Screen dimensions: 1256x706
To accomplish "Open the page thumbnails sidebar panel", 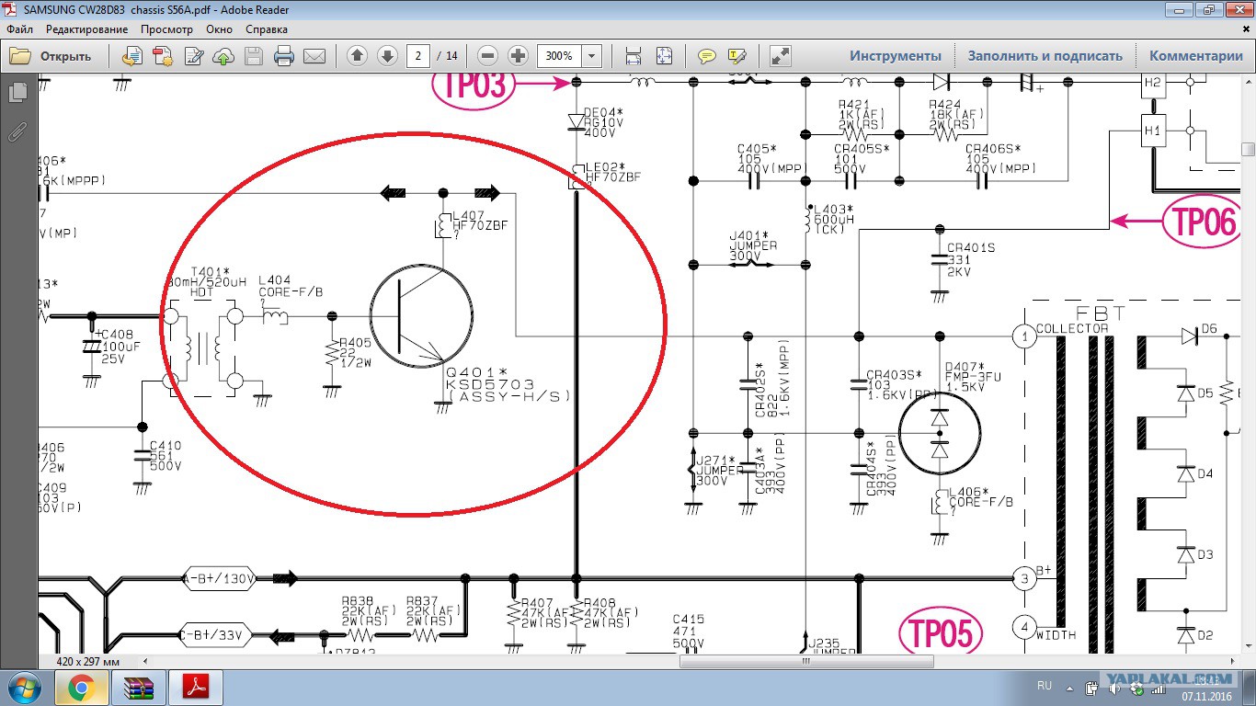I will coord(17,93).
